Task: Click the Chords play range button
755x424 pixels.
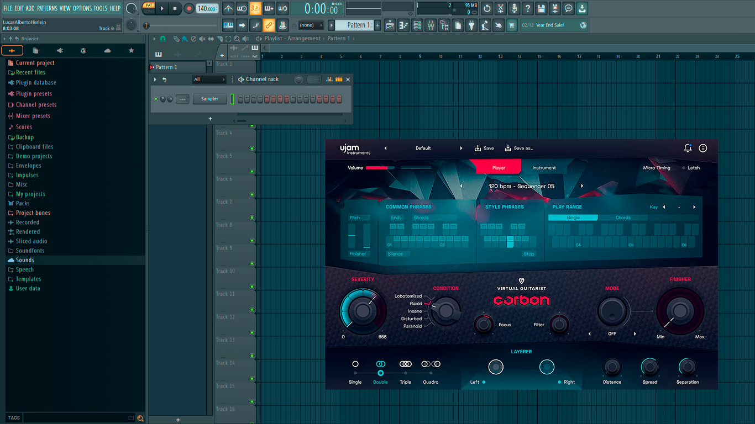Action: point(623,218)
